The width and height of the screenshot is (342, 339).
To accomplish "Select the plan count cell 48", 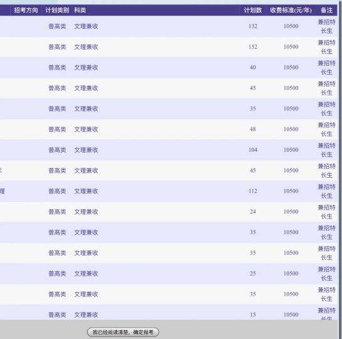I will 253,129.
